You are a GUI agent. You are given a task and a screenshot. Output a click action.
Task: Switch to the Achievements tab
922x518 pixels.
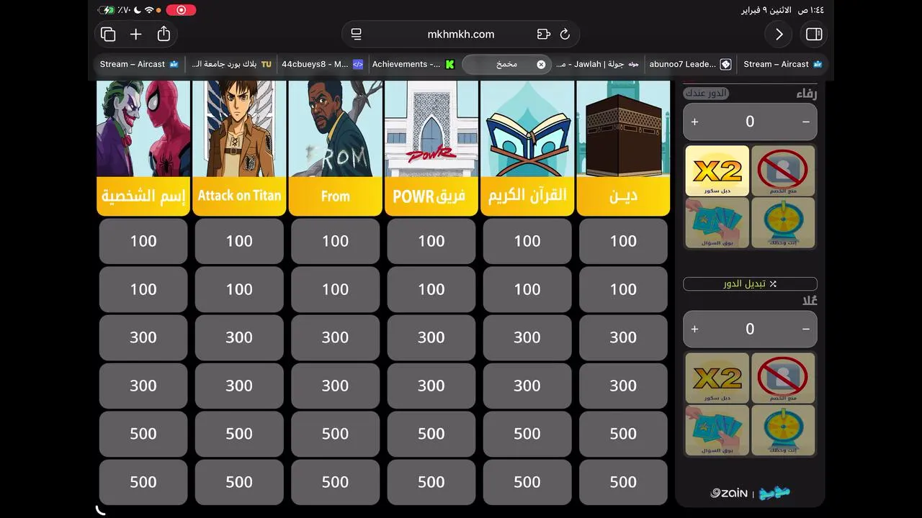[x=413, y=64]
